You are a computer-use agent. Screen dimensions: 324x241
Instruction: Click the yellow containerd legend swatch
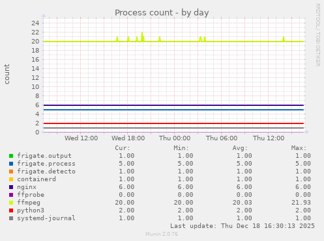click(11, 179)
